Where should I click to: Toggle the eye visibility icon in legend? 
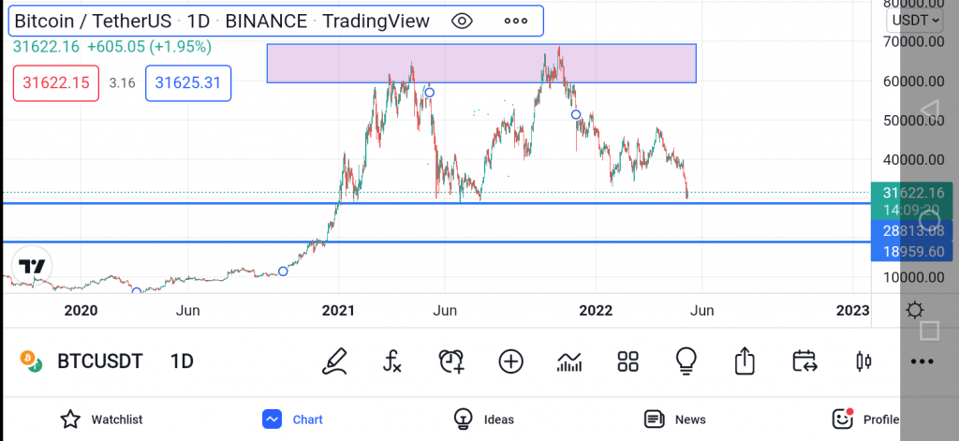[462, 21]
